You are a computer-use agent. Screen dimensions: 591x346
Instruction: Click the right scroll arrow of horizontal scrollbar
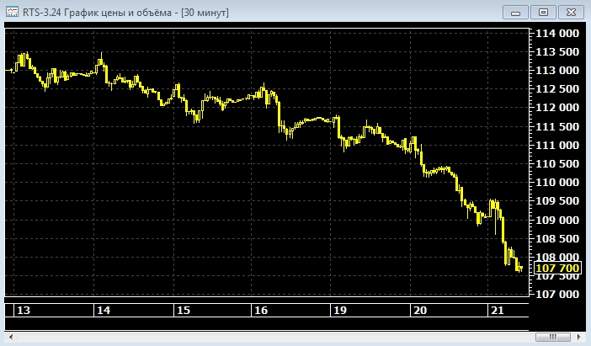pyautogui.click(x=580, y=337)
